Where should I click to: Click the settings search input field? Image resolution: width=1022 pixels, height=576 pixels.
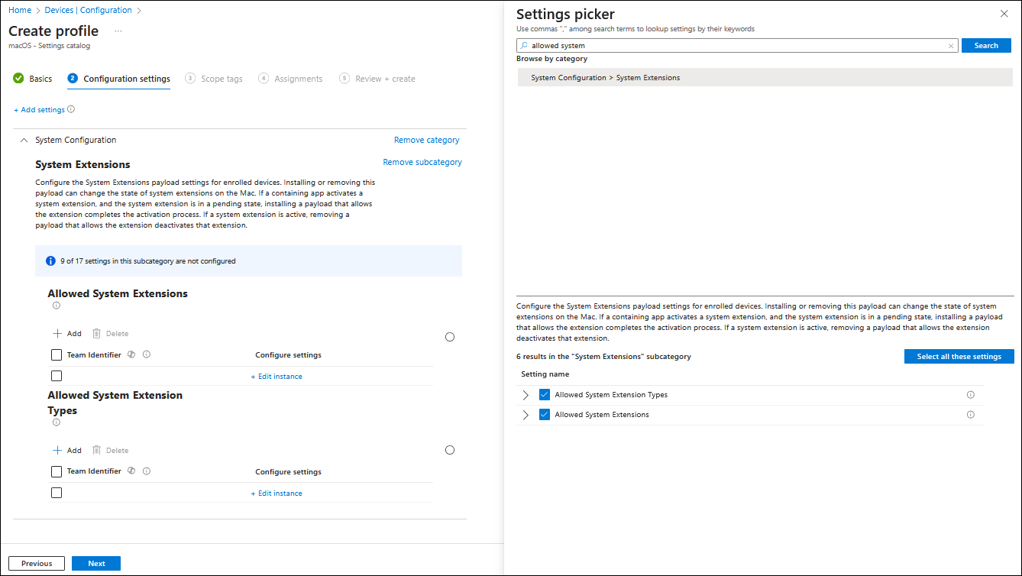(x=737, y=46)
